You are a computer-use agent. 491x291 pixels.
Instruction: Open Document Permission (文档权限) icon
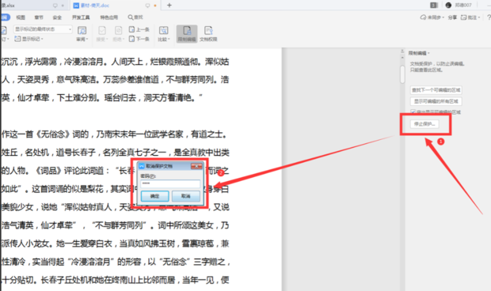click(x=208, y=34)
